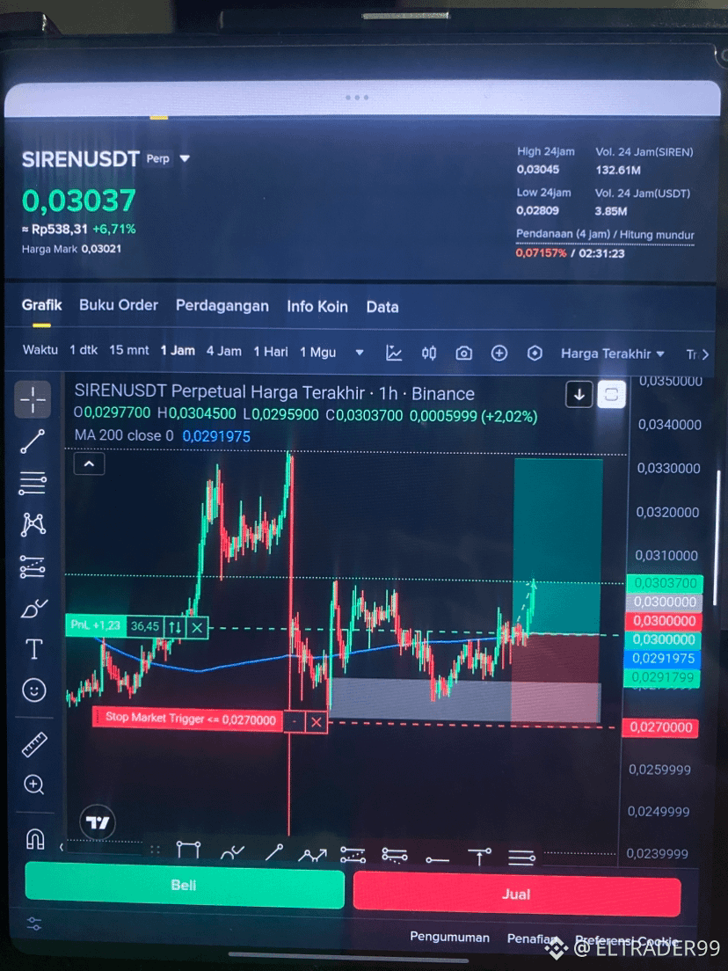The width and height of the screenshot is (728, 971).
Task: Select the ray line shortcut icon
Action: [273, 853]
